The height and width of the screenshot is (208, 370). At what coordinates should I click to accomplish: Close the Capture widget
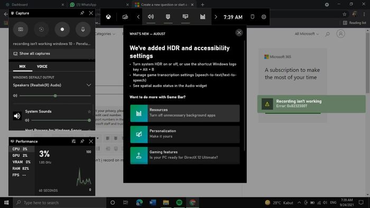click(91, 13)
